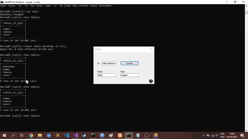Open the blue W app on taskbar
The image size is (248, 139).
pos(49,136)
